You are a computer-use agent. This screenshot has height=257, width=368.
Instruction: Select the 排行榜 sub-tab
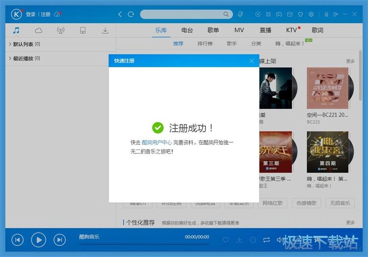coord(205,44)
